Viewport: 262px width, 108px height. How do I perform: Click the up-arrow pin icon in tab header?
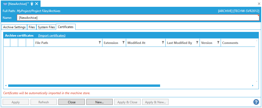(32, 4)
